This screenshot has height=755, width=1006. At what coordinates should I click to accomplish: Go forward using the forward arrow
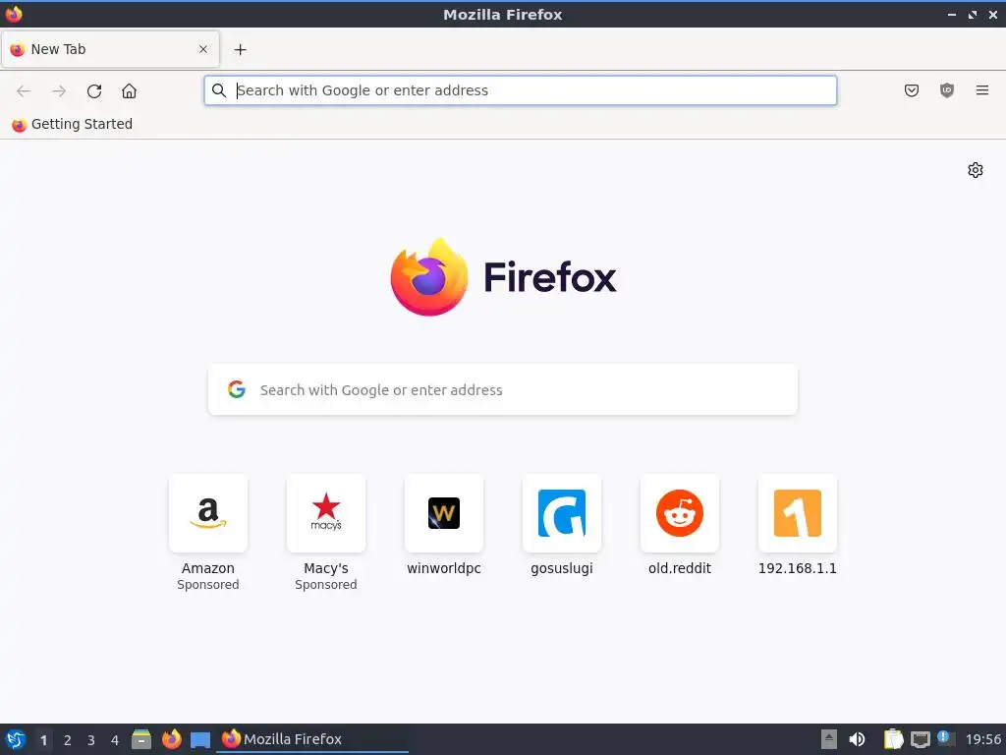(58, 91)
